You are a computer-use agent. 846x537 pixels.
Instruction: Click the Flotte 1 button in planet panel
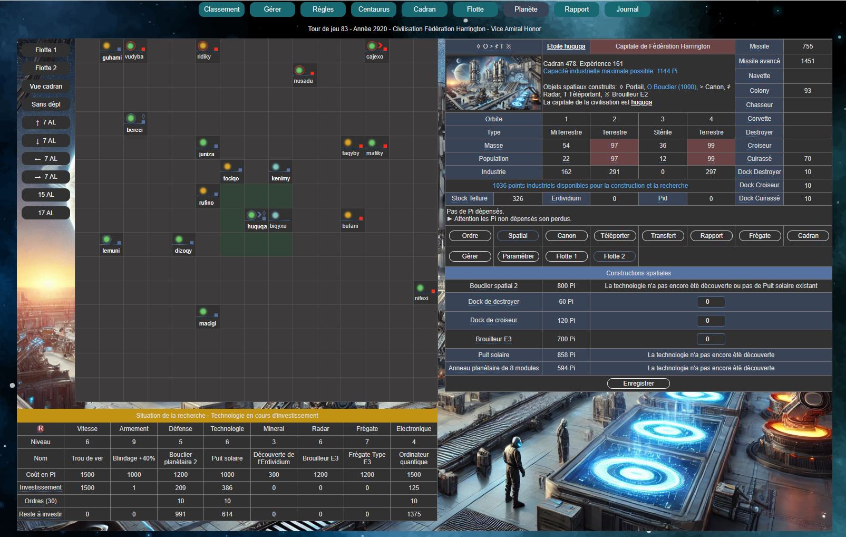click(567, 256)
